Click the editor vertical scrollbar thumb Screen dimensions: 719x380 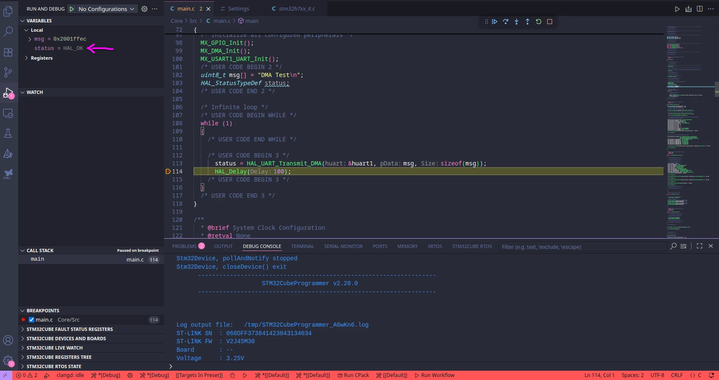click(x=716, y=89)
